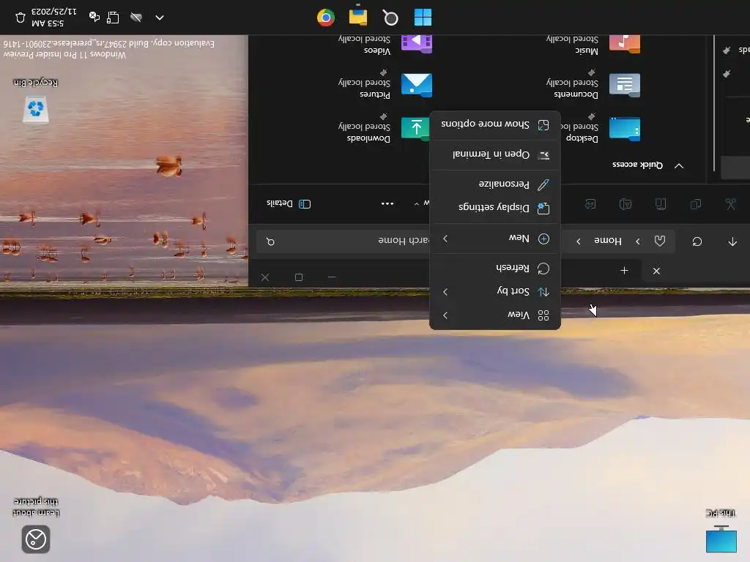Open File Explorer from taskbar
Screen dimensions: 750x562
coord(357,16)
